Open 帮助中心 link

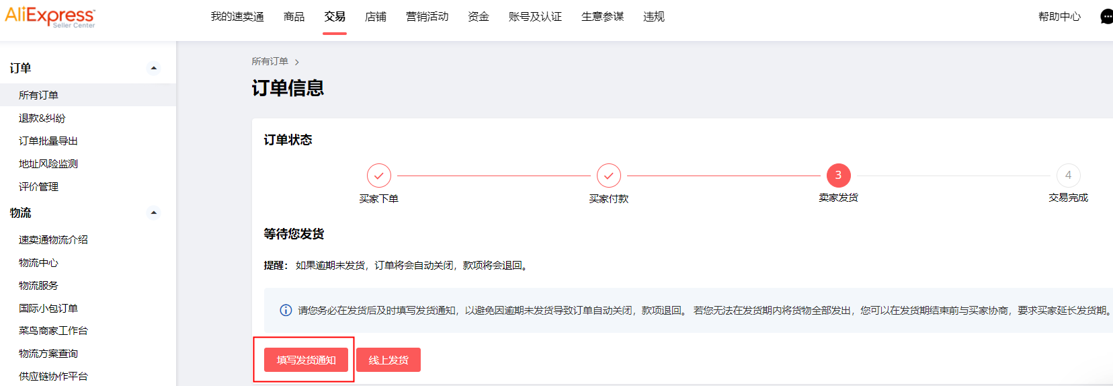[x=1059, y=17]
